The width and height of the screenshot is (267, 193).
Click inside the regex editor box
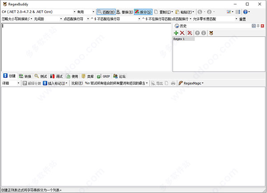pyautogui.click(x=86, y=47)
